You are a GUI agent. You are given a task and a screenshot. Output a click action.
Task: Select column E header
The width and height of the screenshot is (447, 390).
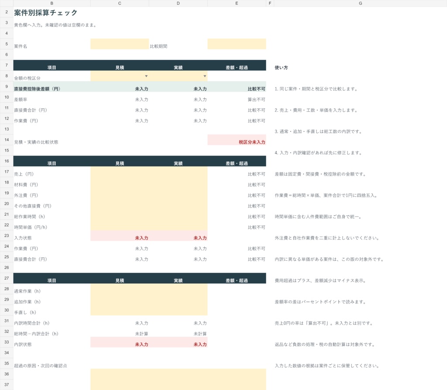237,3
